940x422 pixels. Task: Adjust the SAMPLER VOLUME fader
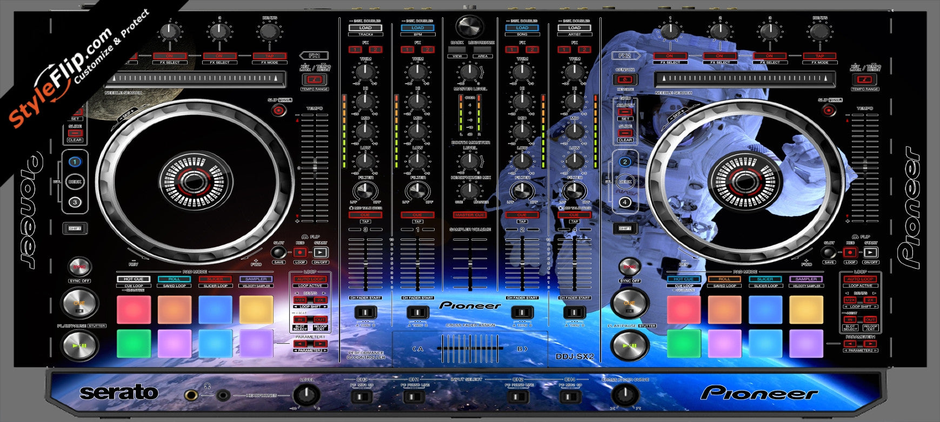[470, 264]
